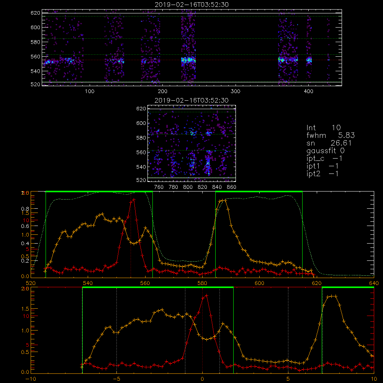
Task: Click the 'ipt2 -1' readout line
Action: [322, 173]
